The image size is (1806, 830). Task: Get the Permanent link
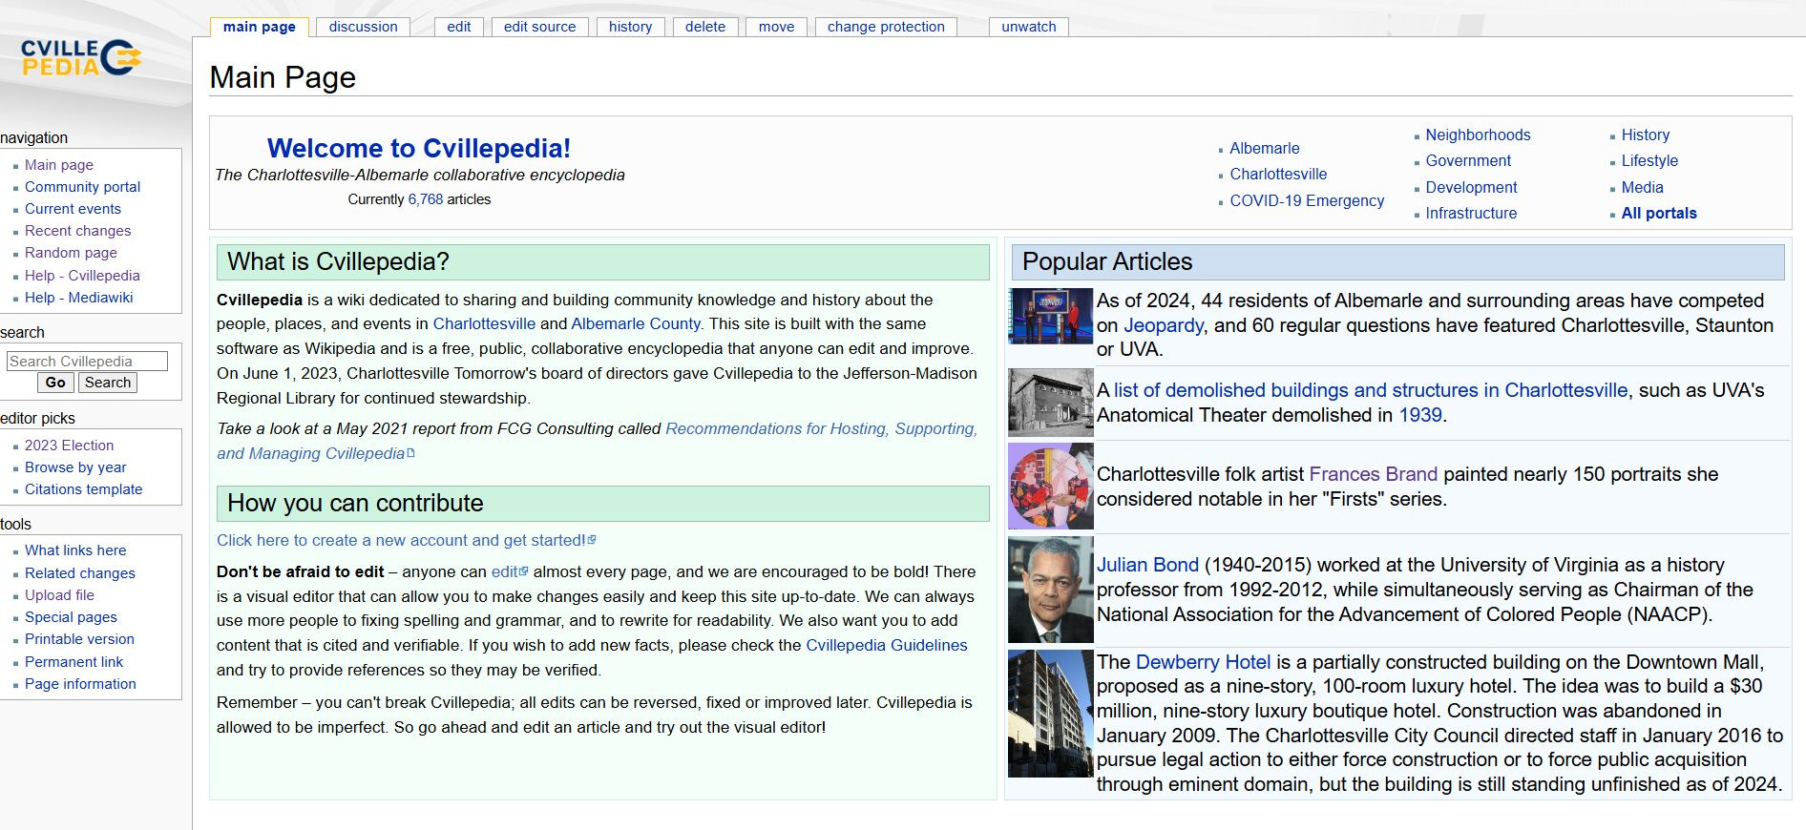point(73,662)
